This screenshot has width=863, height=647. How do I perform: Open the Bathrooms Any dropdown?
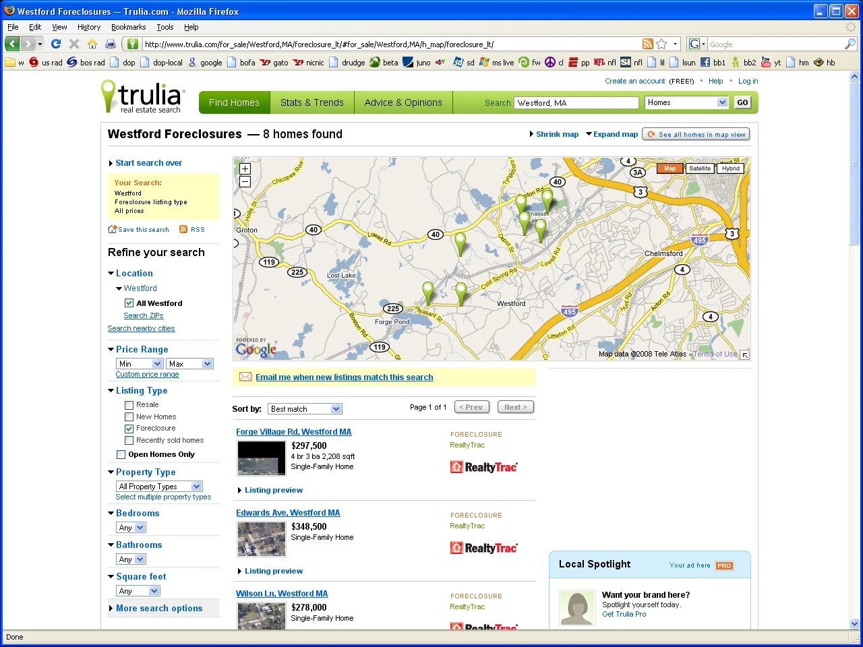point(131,559)
